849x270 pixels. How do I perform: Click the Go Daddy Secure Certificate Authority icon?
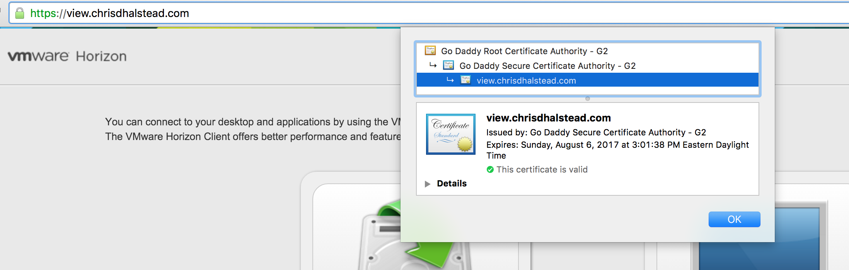[x=448, y=65]
